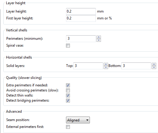Click the Top solid layers field
The image size is (158, 133).
tap(88, 66)
